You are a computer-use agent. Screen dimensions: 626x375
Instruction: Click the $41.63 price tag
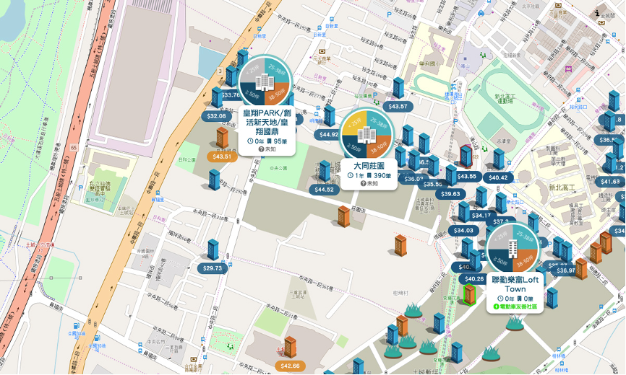click(610, 182)
